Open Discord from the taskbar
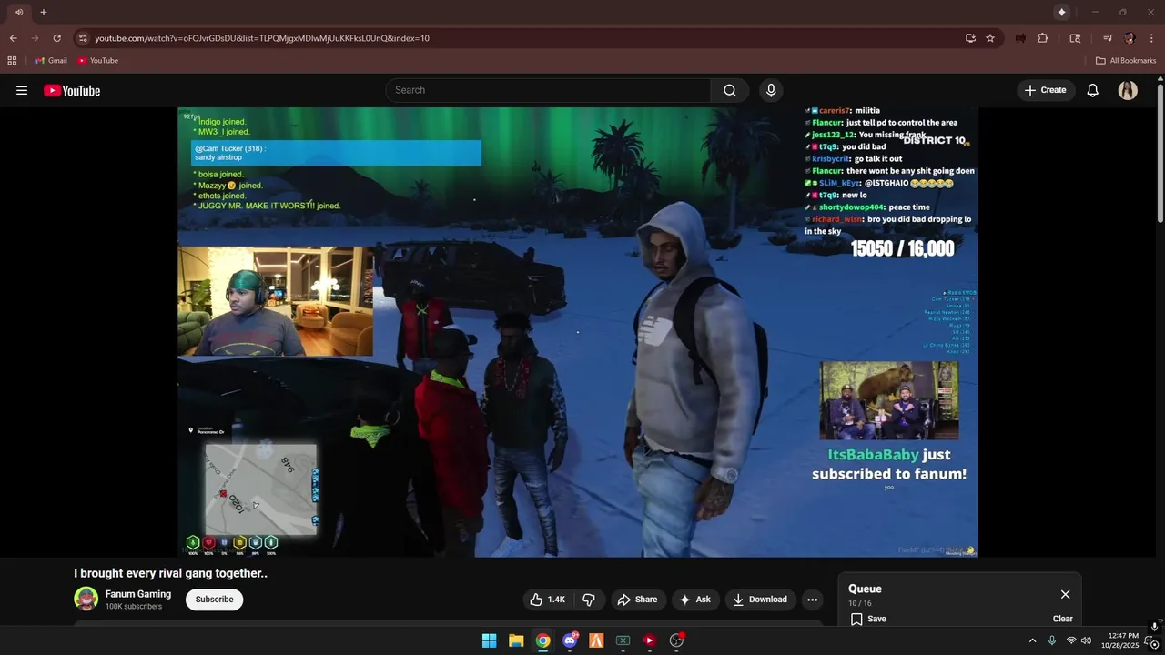 570,640
